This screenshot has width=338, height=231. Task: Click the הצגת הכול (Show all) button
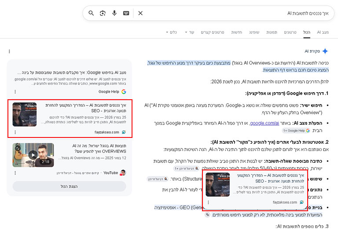(69, 186)
